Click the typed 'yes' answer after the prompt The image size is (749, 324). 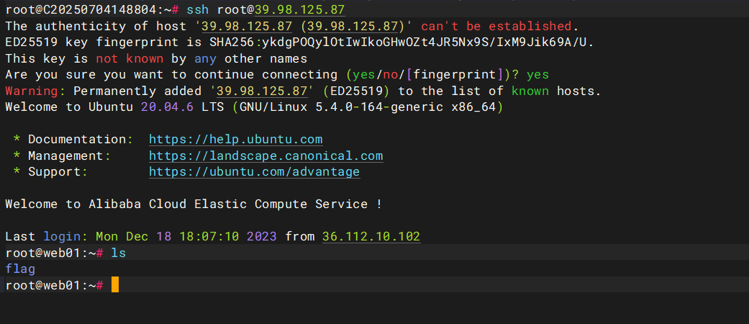pyautogui.click(x=537, y=75)
